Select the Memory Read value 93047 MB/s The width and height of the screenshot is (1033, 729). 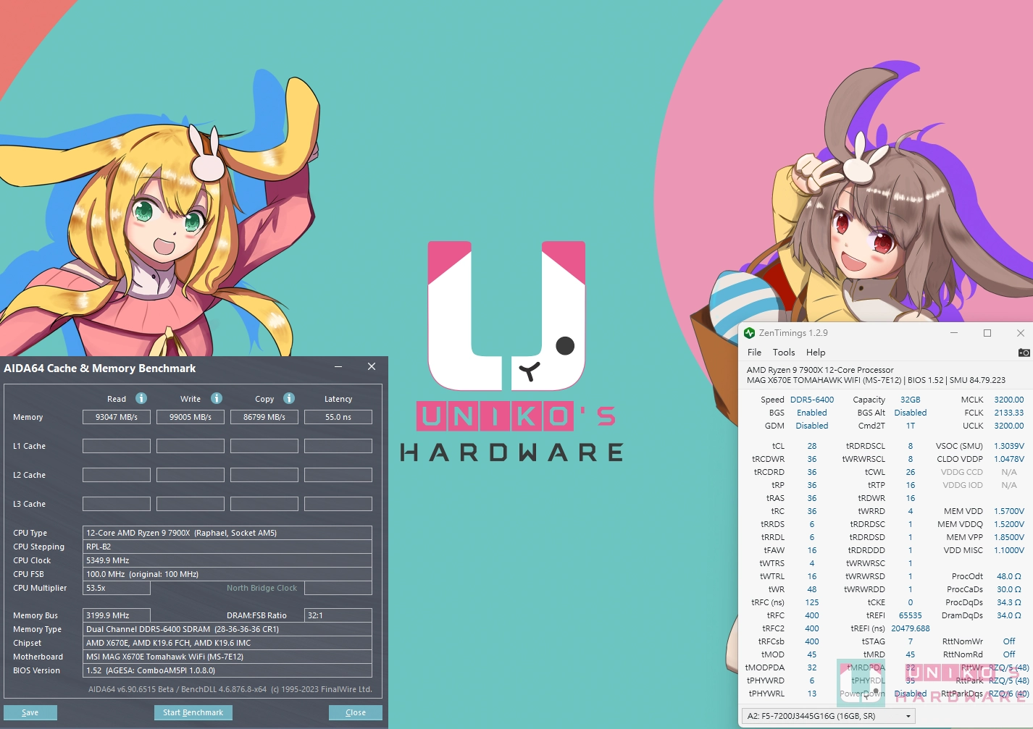pyautogui.click(x=117, y=417)
